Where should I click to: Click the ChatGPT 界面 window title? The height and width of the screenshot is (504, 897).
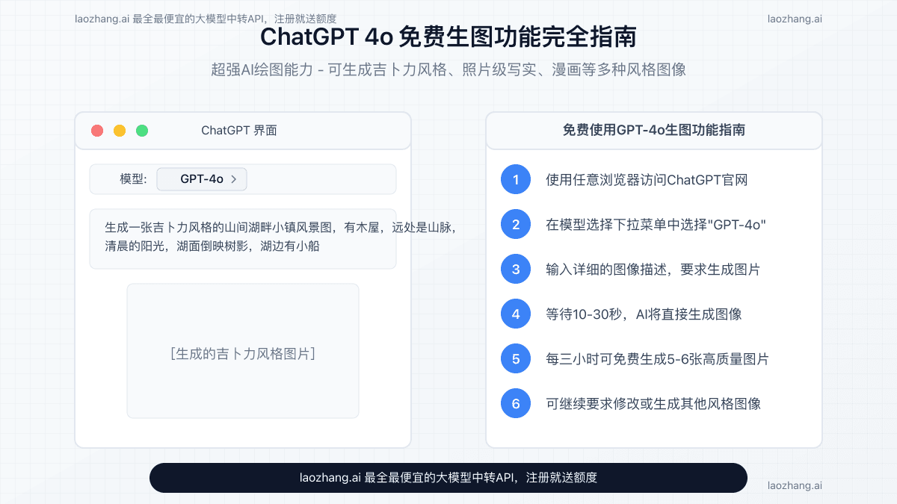[x=239, y=131]
